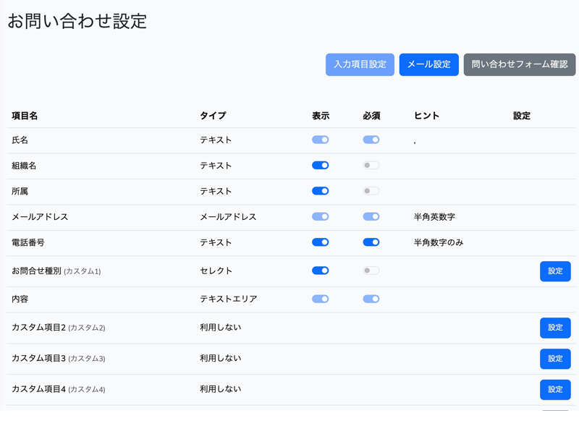
Task: Open 設定 for カスタム項目3
Action: [554, 359]
